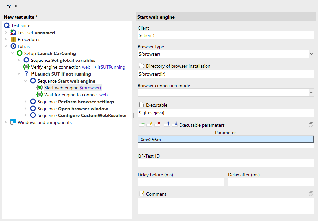Click copy icon right of Executable parameters
Viewport: 318px width, 221px height.
(311, 125)
